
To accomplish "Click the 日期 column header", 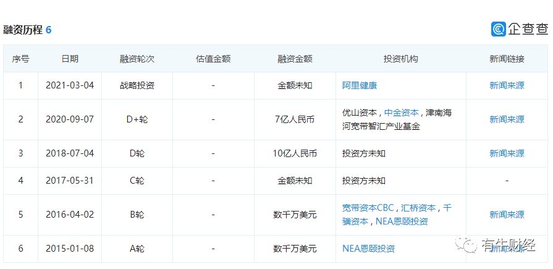I will click(x=70, y=59).
